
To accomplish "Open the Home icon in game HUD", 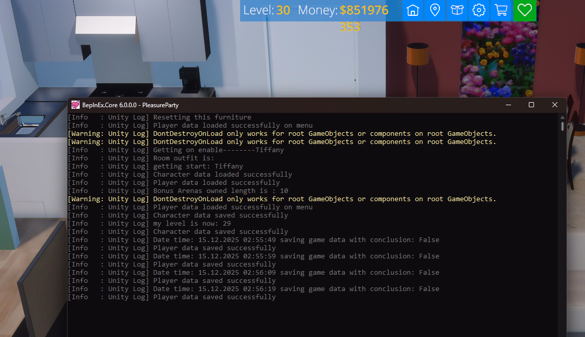I will [413, 10].
